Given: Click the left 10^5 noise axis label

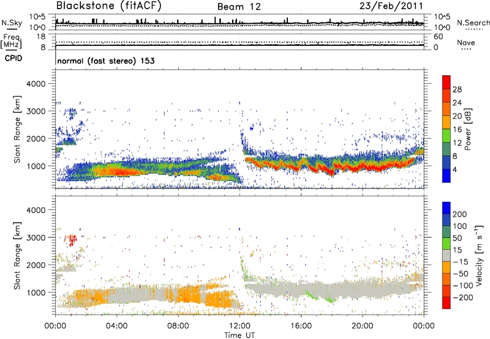Looking at the screenshot, I should pyautogui.click(x=37, y=17).
